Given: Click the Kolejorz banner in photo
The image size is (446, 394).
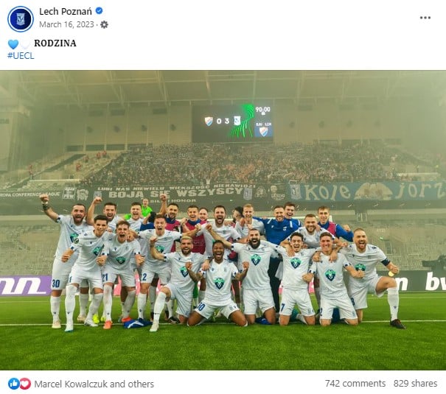Looking at the screenshot, I should tap(367, 191).
